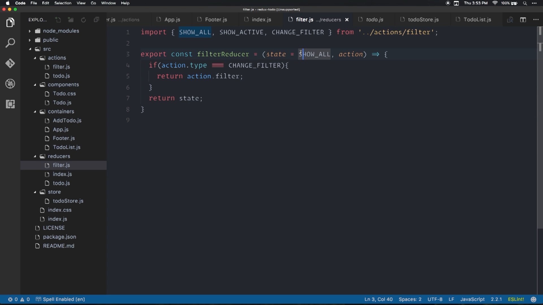Open filter.js in actions folder
The width and height of the screenshot is (543, 305).
coord(62,67)
